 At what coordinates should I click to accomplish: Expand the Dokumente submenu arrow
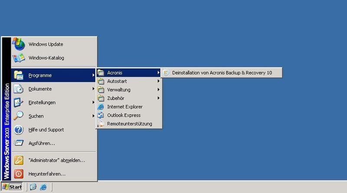tap(93, 89)
